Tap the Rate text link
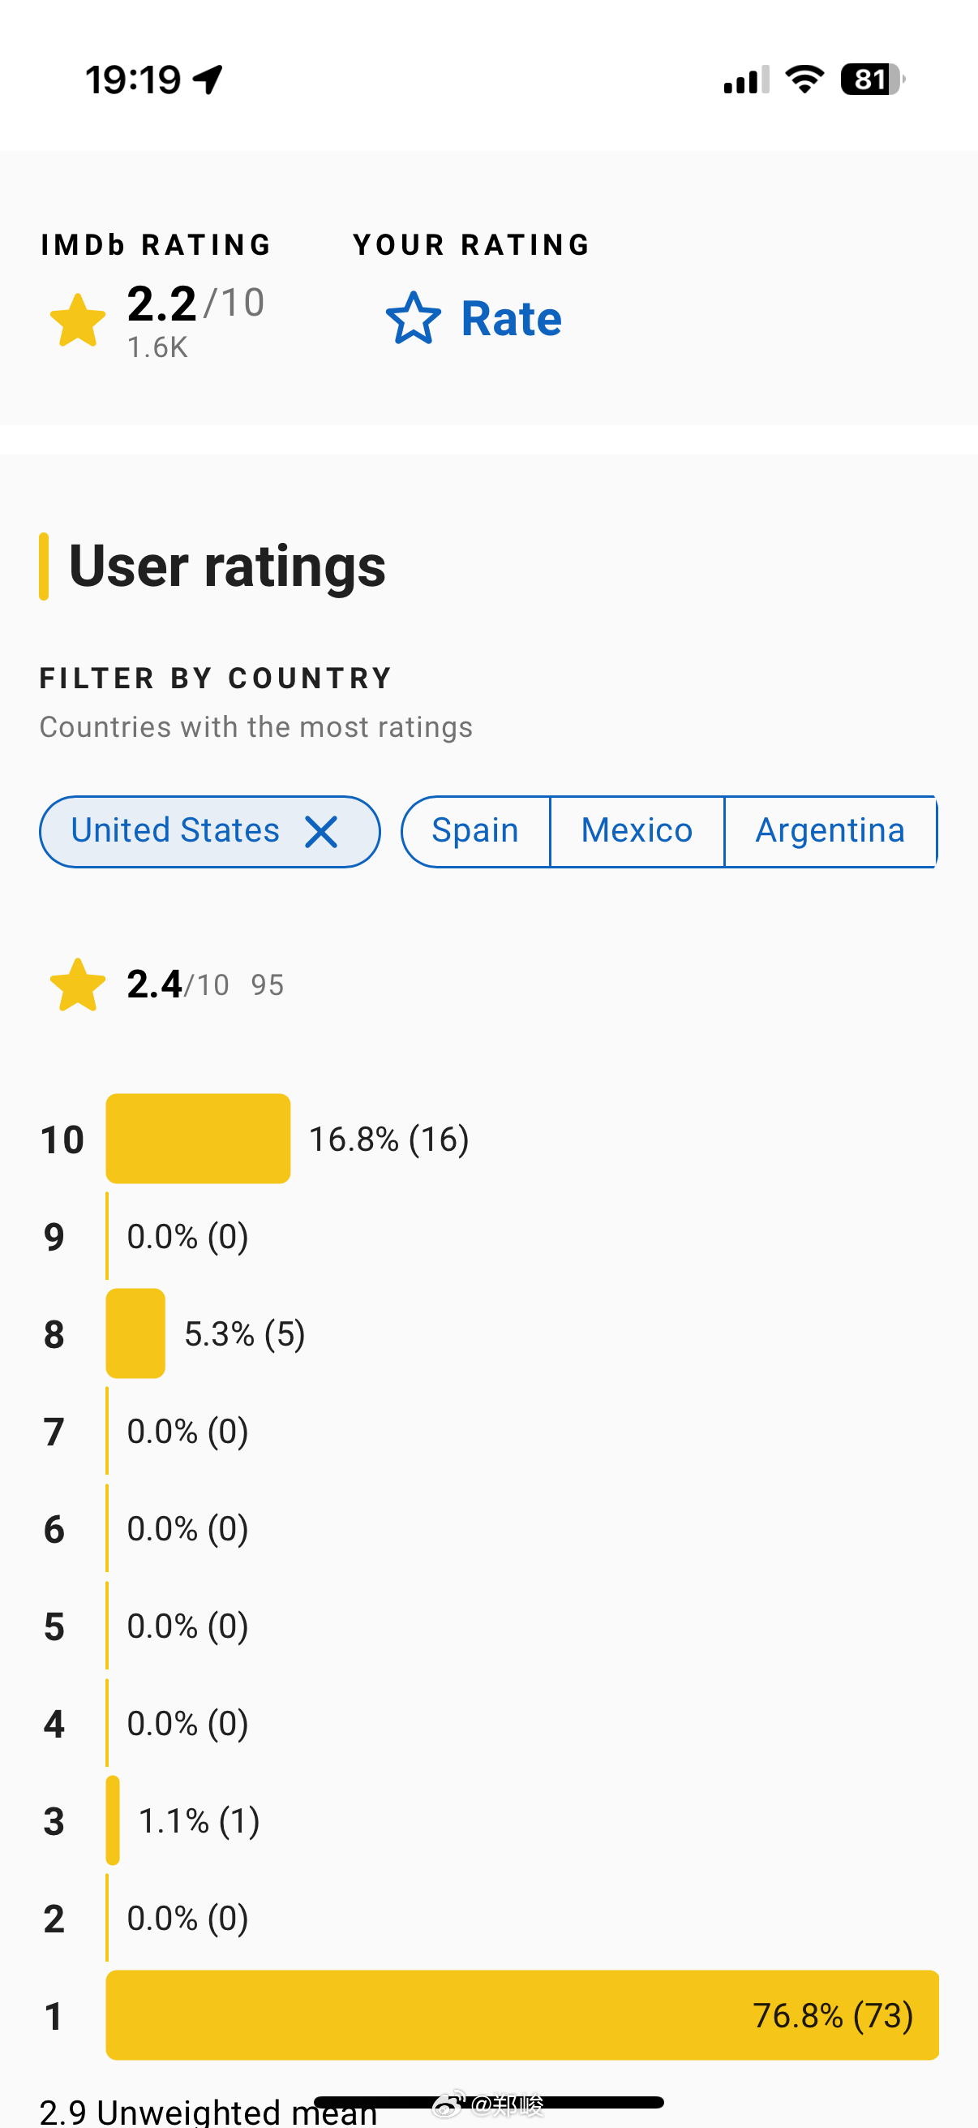The height and width of the screenshot is (2128, 978). 511,319
